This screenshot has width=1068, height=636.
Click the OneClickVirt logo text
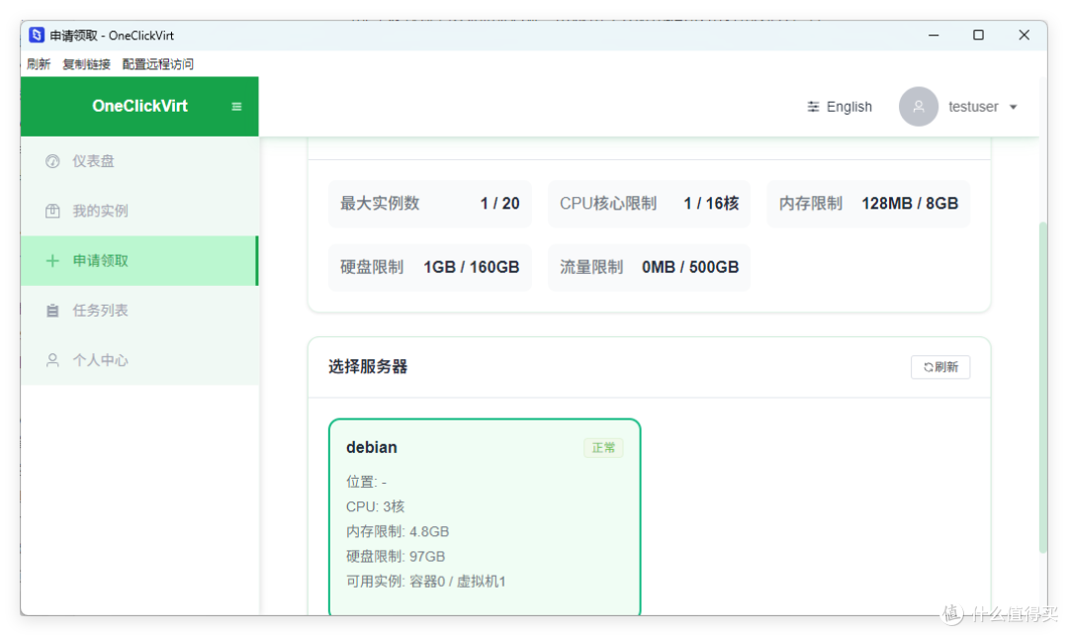pyautogui.click(x=139, y=106)
